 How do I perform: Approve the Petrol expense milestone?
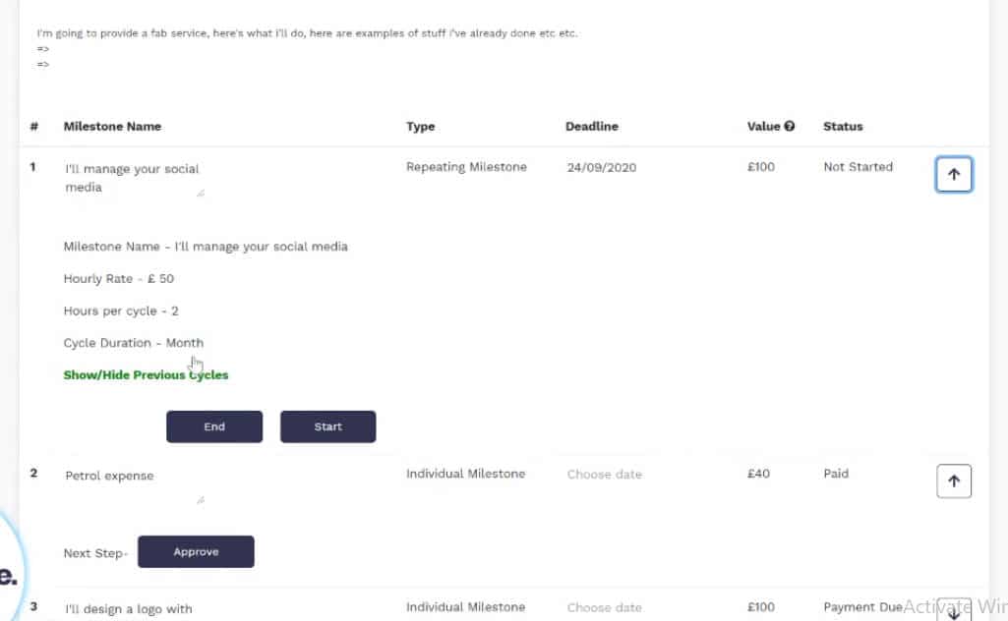(x=196, y=551)
